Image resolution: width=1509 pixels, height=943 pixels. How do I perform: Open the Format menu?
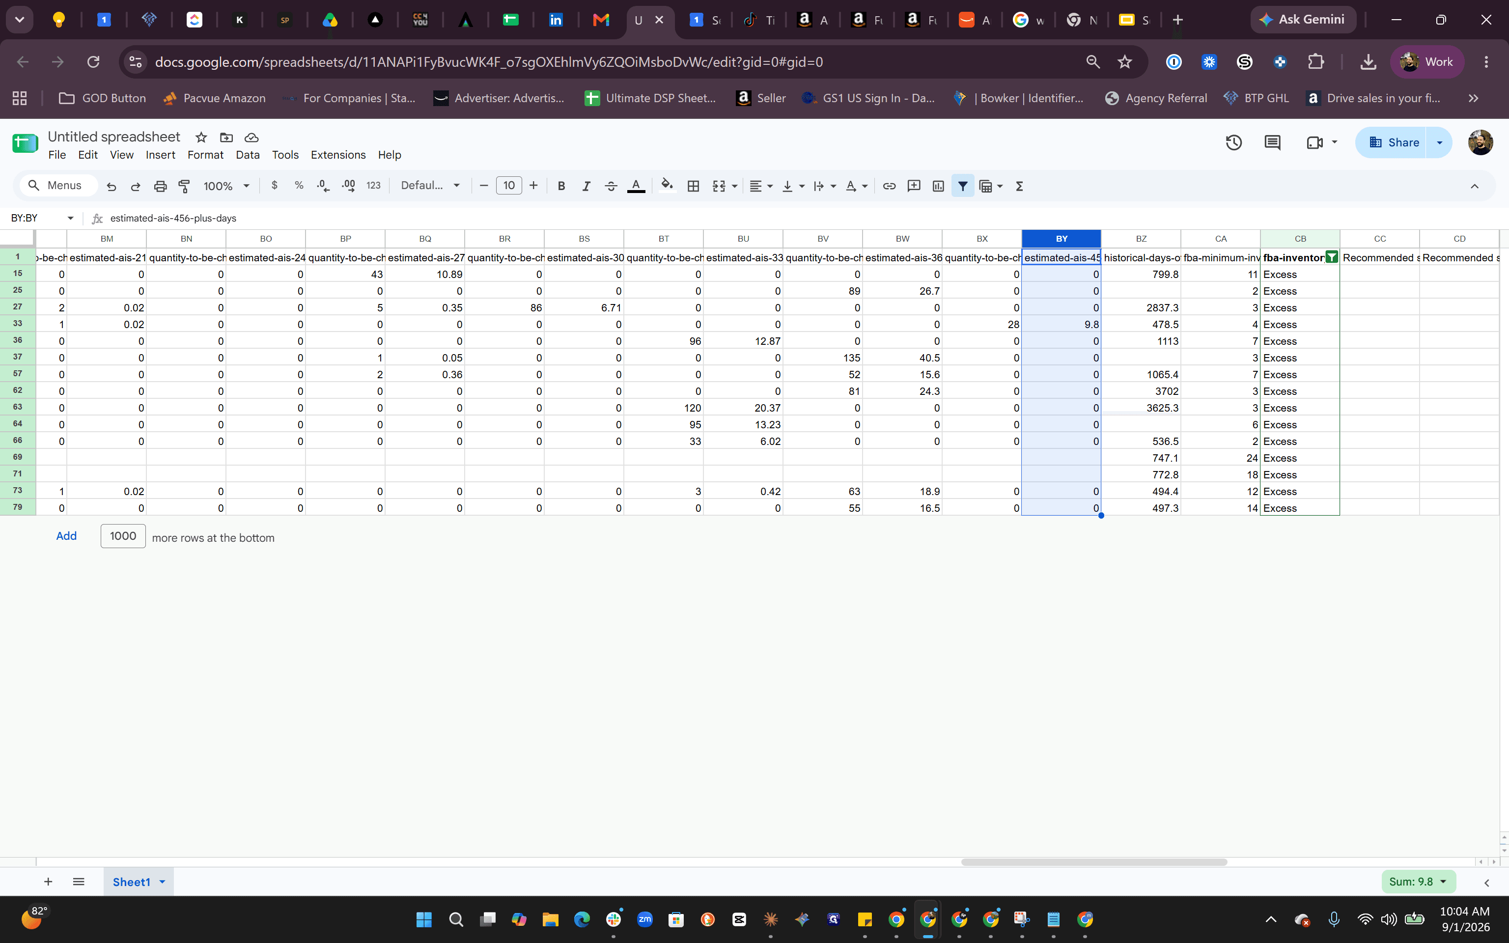[205, 155]
